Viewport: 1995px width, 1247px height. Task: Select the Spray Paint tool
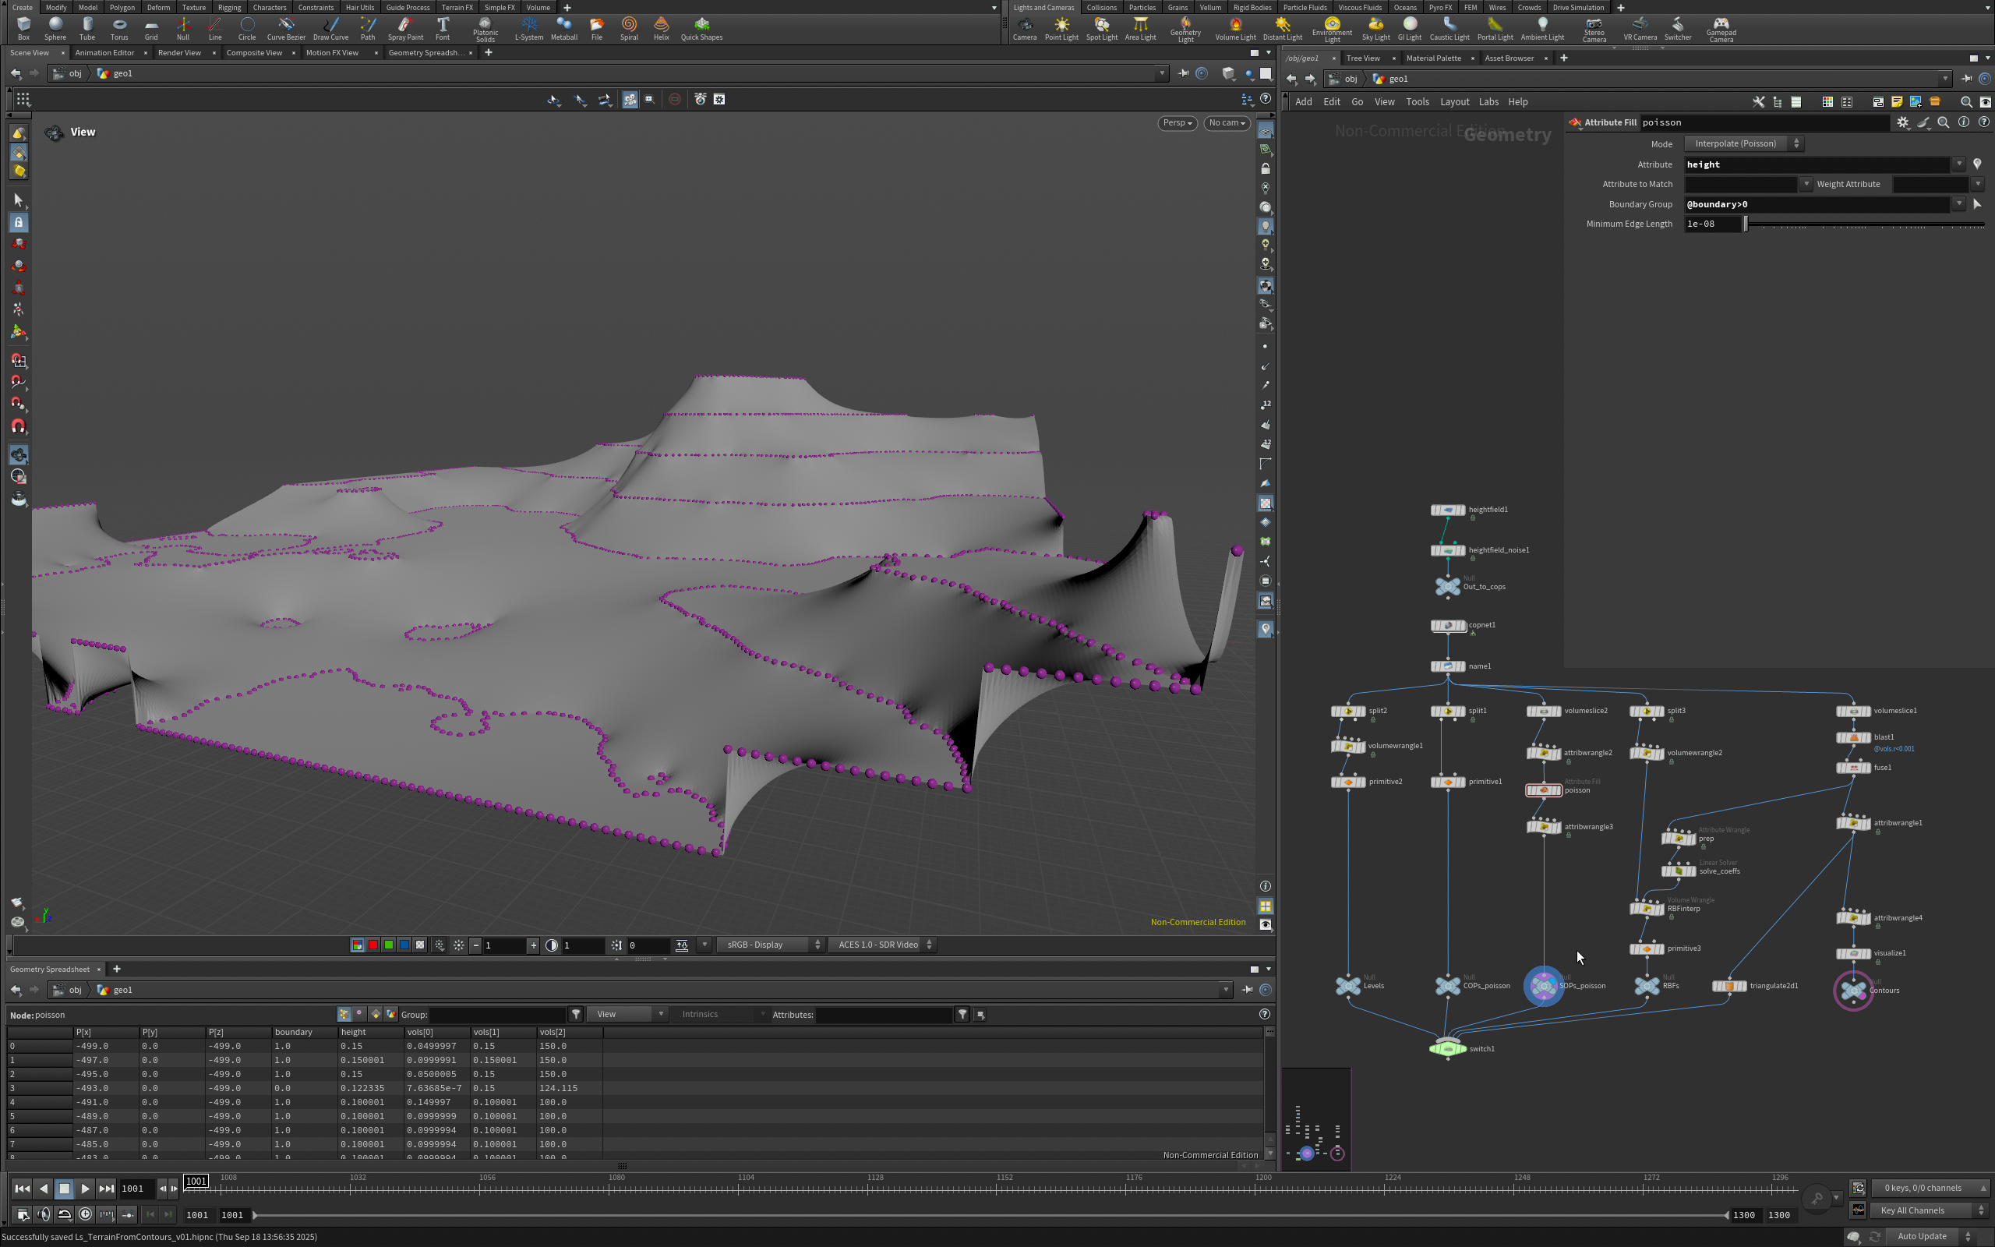tap(404, 29)
